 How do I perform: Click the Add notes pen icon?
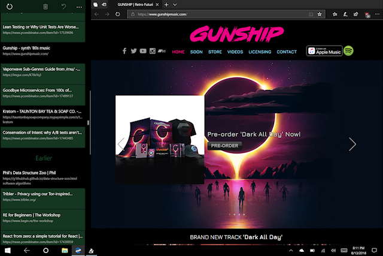[345, 14]
